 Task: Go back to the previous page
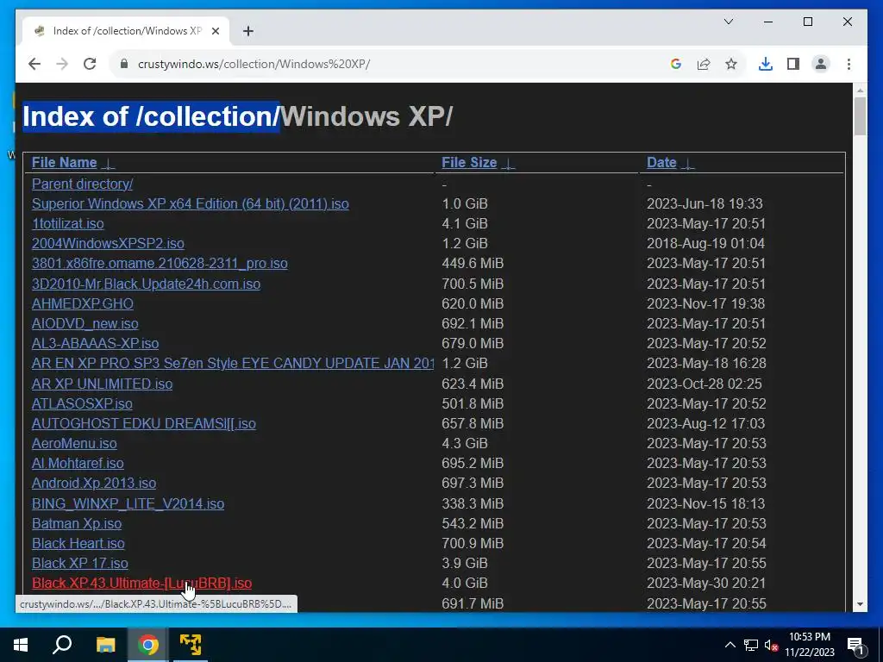[34, 64]
